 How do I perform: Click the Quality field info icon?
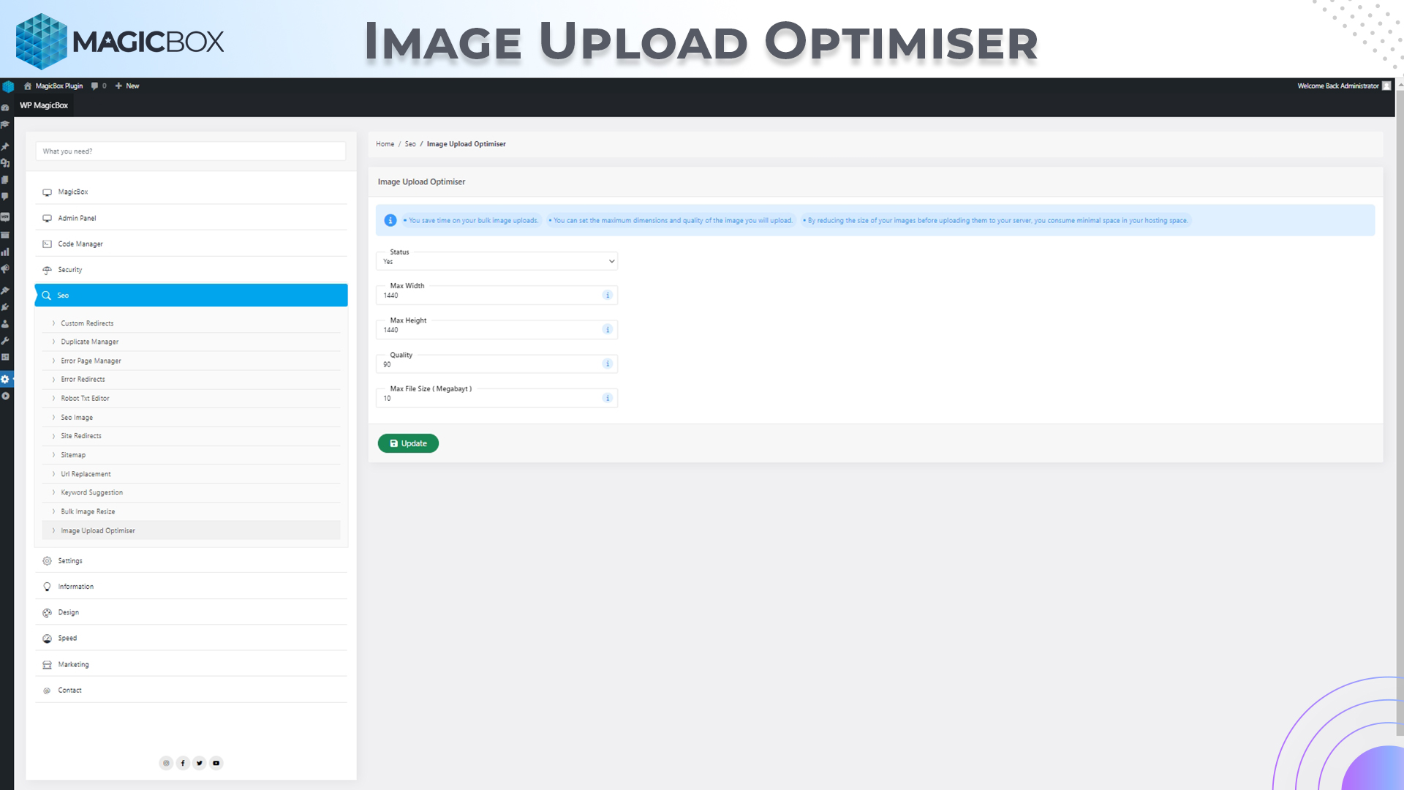[607, 364]
